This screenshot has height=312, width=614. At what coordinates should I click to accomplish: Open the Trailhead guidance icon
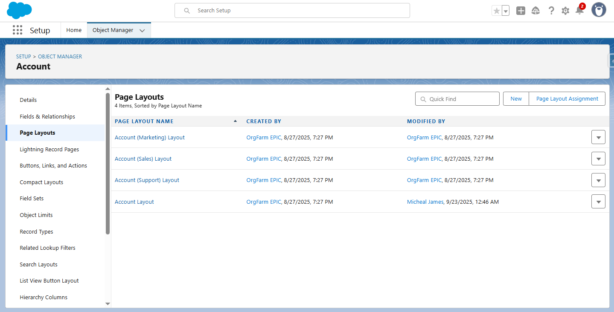click(536, 11)
